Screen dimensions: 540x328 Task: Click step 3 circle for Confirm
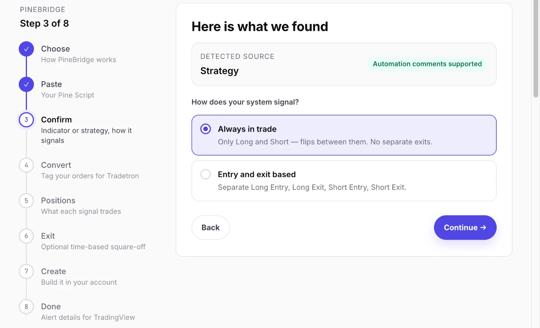coord(26,120)
